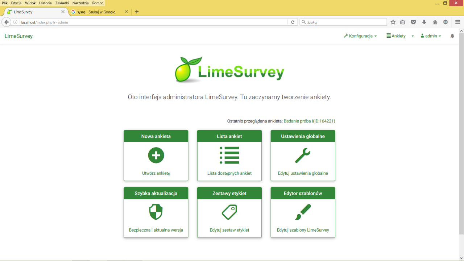Click the list icon in Lista ankiet
This screenshot has width=464, height=261.
click(229, 156)
